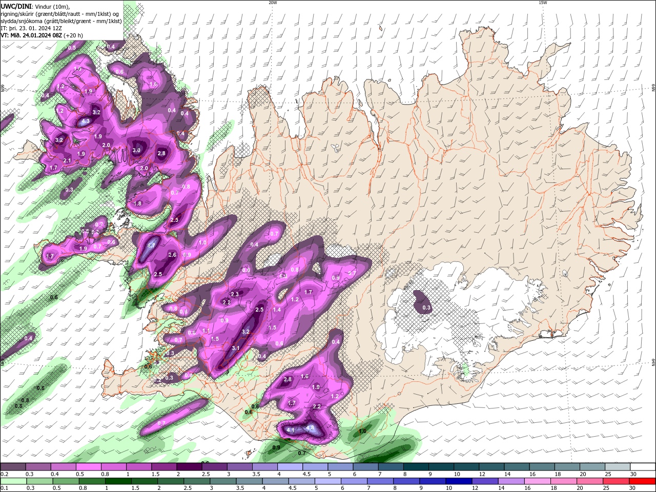This screenshot has width=656, height=492.
Task: Click the 2.6 snowfall value label
Action: (x=172, y=255)
